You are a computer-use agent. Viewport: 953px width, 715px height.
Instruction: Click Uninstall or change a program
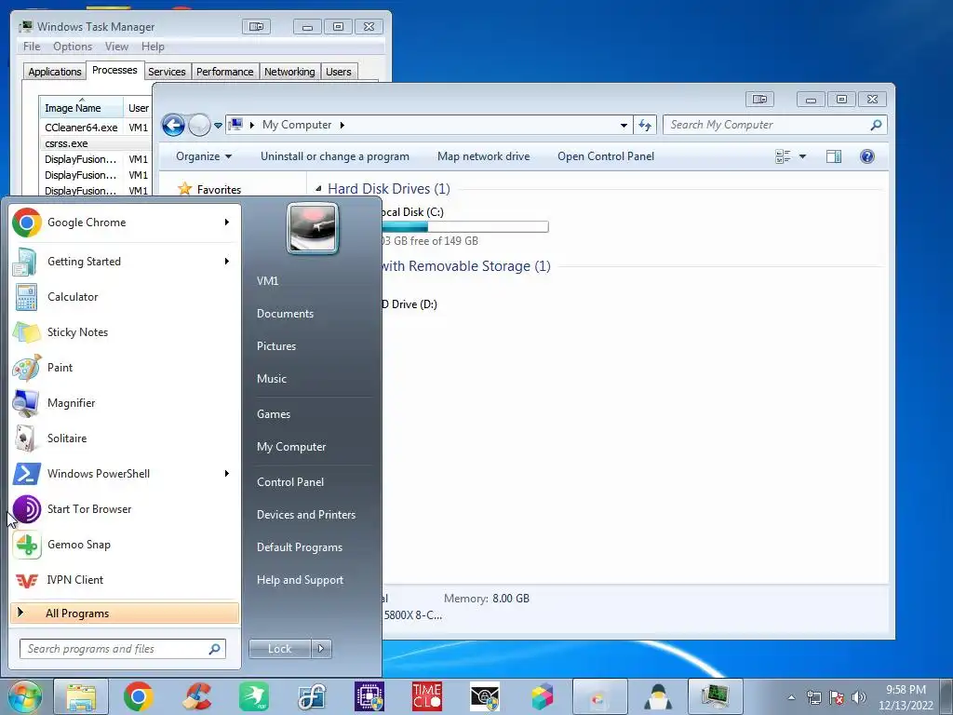point(335,156)
